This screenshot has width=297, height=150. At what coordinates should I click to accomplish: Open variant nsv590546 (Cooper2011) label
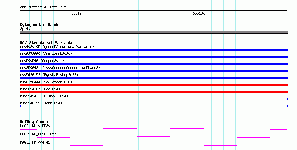pyautogui.click(x=42, y=61)
